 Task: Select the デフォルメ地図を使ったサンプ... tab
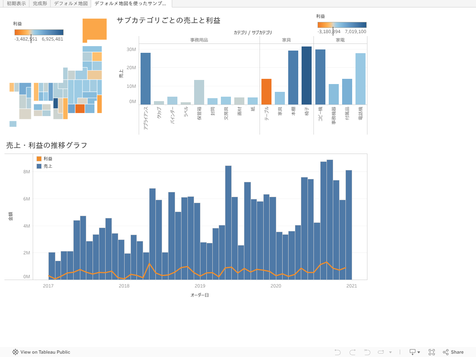[x=131, y=3]
